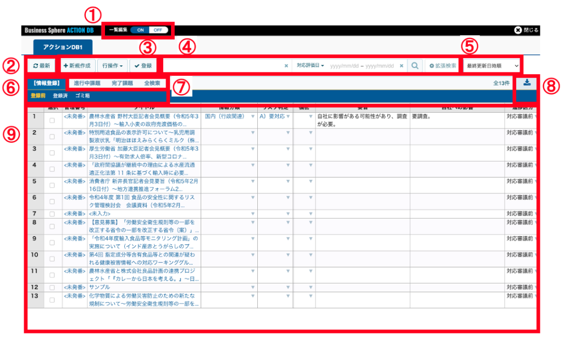Screen dimensions: 563x340
Task: Switch to the 進行中課題 tab
Action: pos(87,83)
